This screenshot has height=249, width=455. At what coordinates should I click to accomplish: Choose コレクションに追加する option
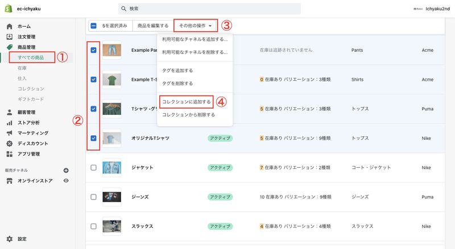(x=187, y=102)
